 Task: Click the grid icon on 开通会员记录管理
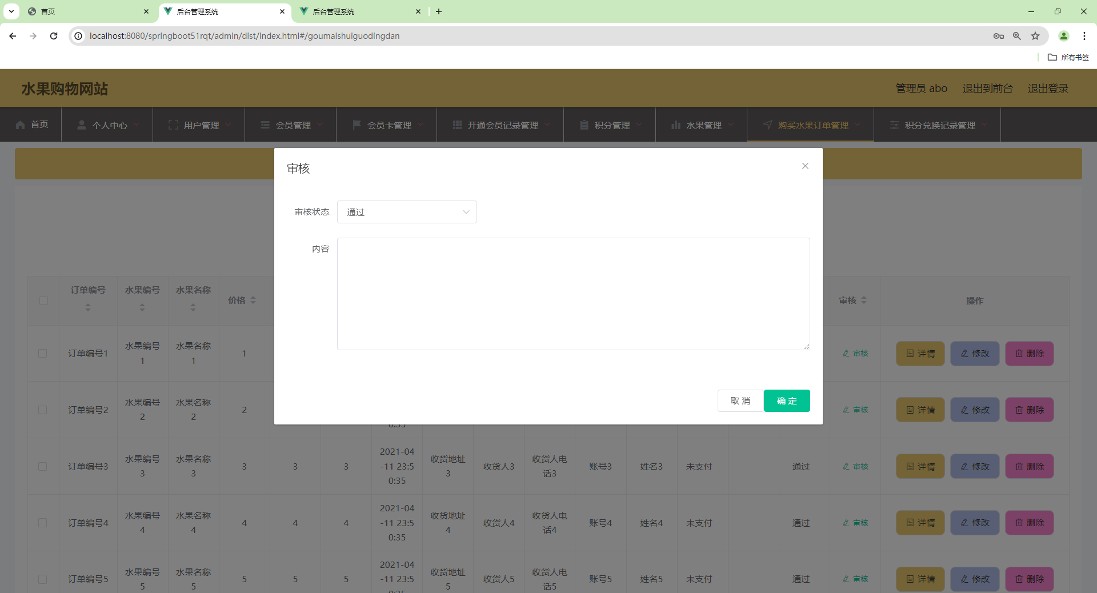click(457, 125)
